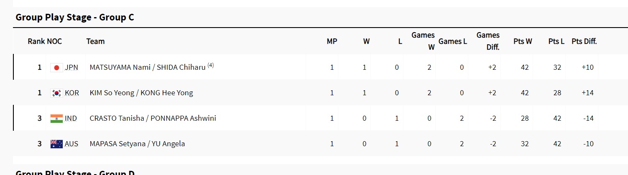Click the seed (4) superscript note
This screenshot has height=175, width=628.
211,65
